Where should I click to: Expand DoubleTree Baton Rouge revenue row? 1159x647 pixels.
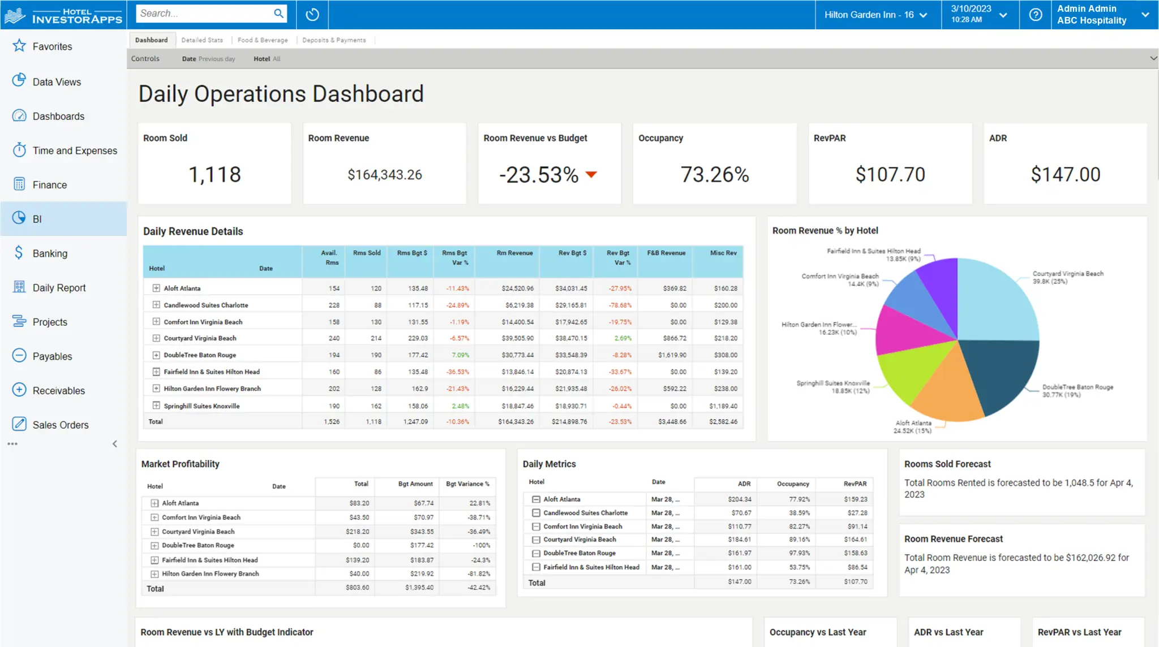click(x=156, y=355)
